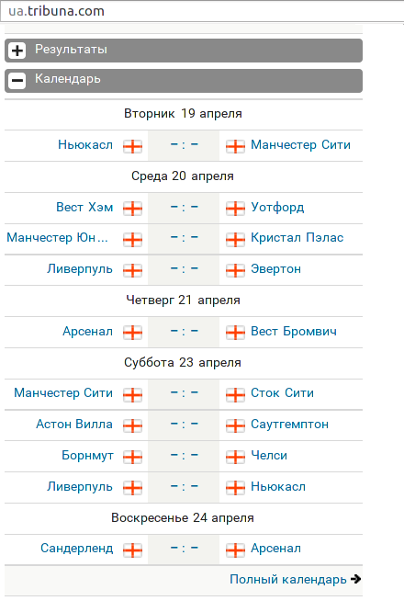Click the flag icon next to Борнмут
Screen dimensions: 404x612
[x=132, y=457]
